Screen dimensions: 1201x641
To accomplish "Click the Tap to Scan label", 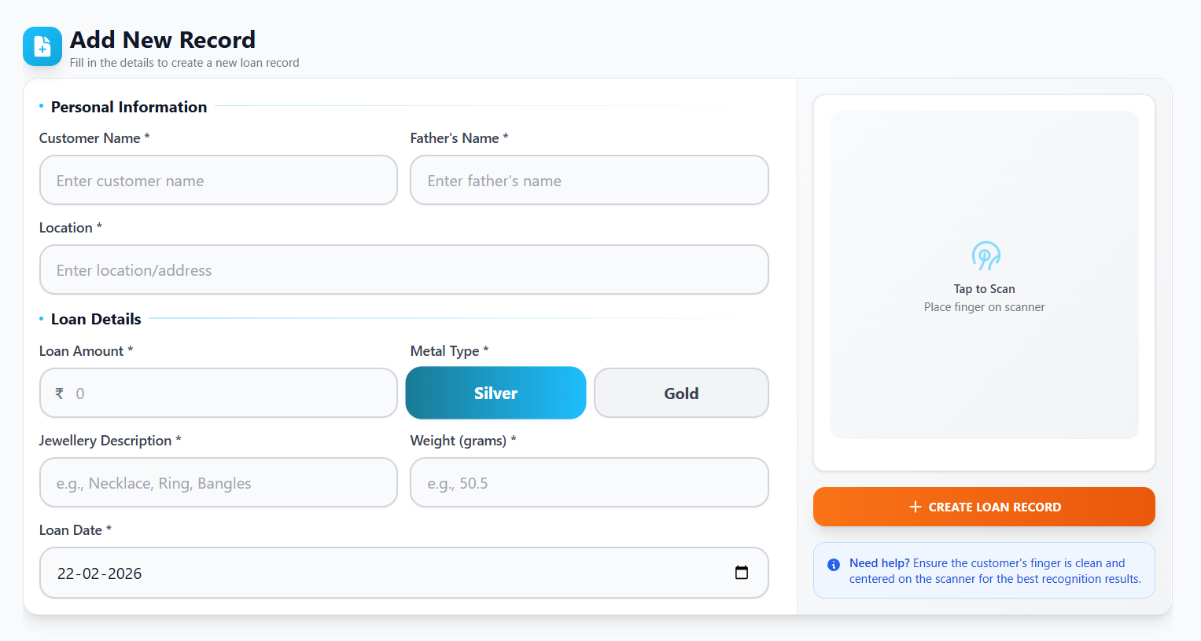I will [x=984, y=289].
